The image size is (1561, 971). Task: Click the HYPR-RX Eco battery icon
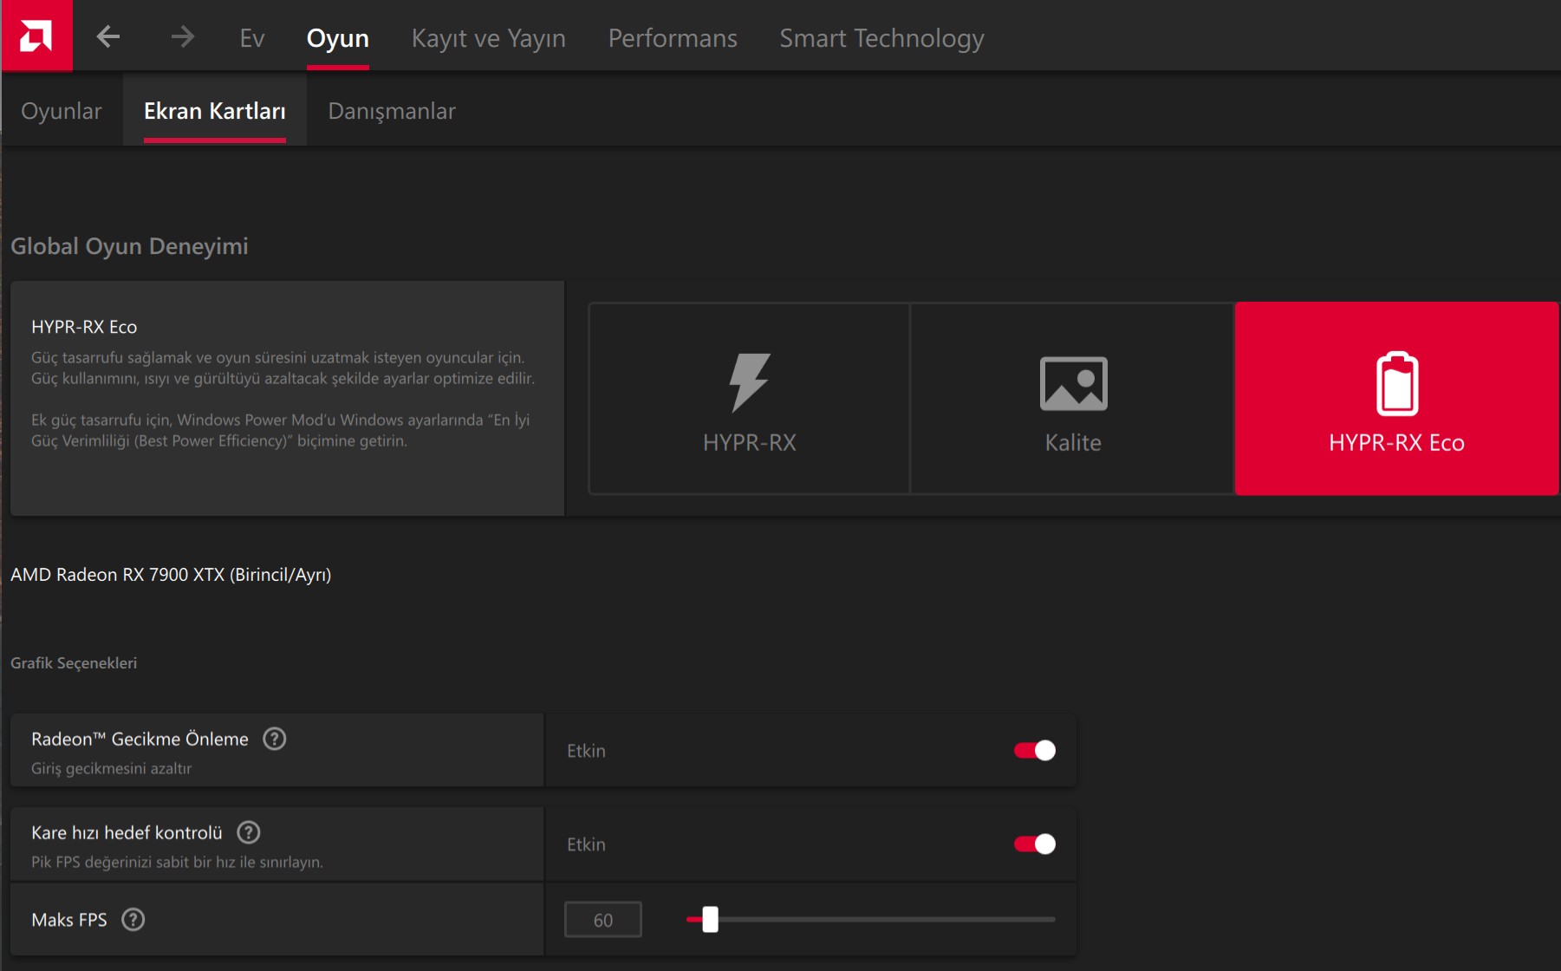point(1397,383)
